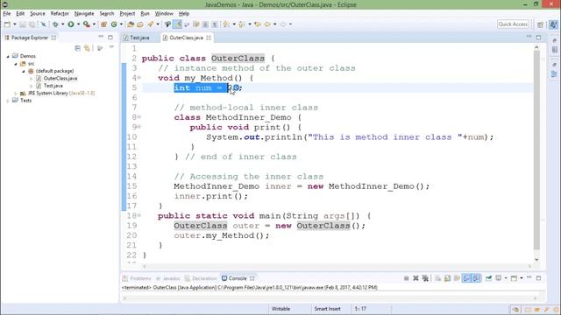Fold main method at line 18
This screenshot has width=561, height=315.
tap(139, 215)
